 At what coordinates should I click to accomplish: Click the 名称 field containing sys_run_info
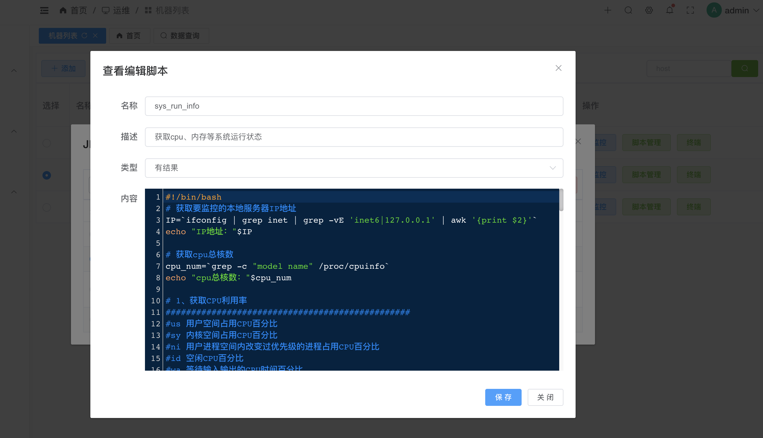point(354,106)
